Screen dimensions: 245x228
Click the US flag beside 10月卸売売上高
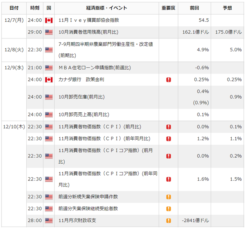click(x=49, y=115)
